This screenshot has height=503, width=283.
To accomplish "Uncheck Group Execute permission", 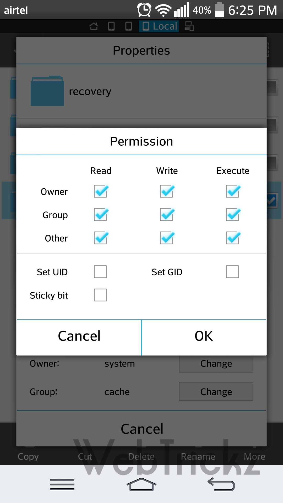I will [233, 215].
